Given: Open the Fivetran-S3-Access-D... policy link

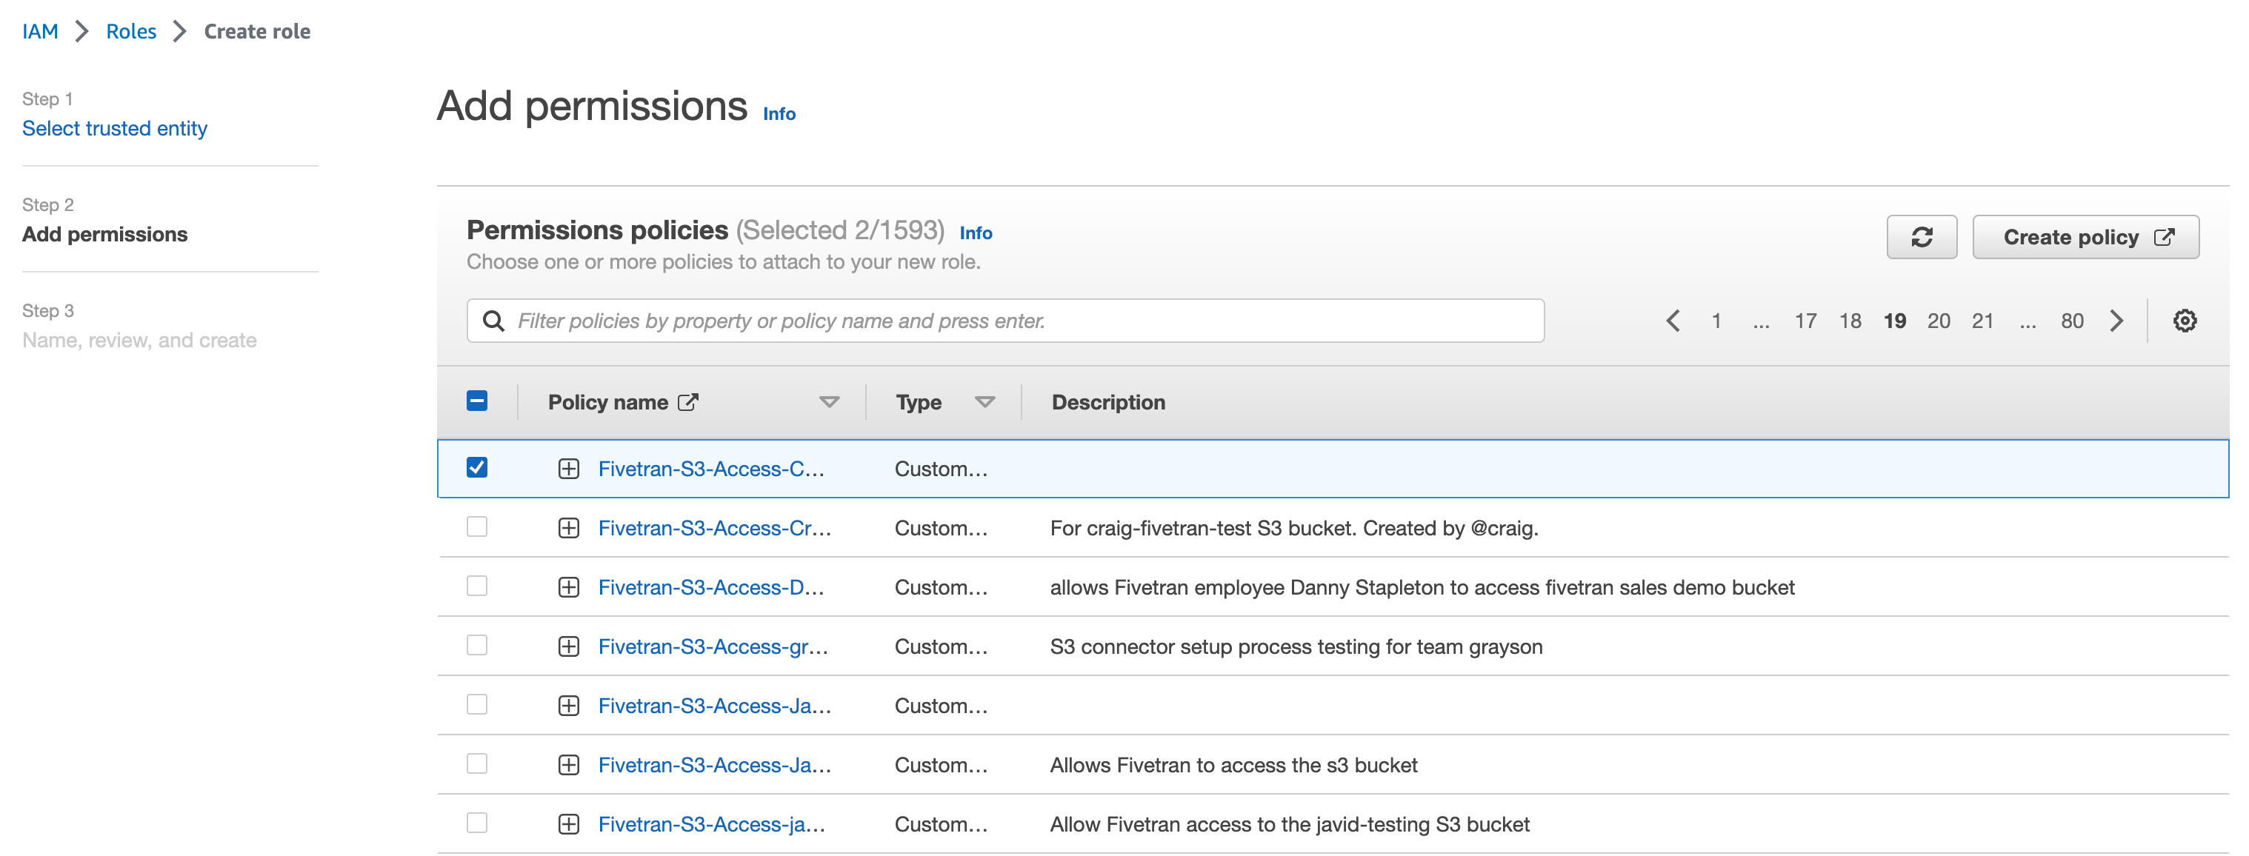Looking at the screenshot, I should (710, 588).
